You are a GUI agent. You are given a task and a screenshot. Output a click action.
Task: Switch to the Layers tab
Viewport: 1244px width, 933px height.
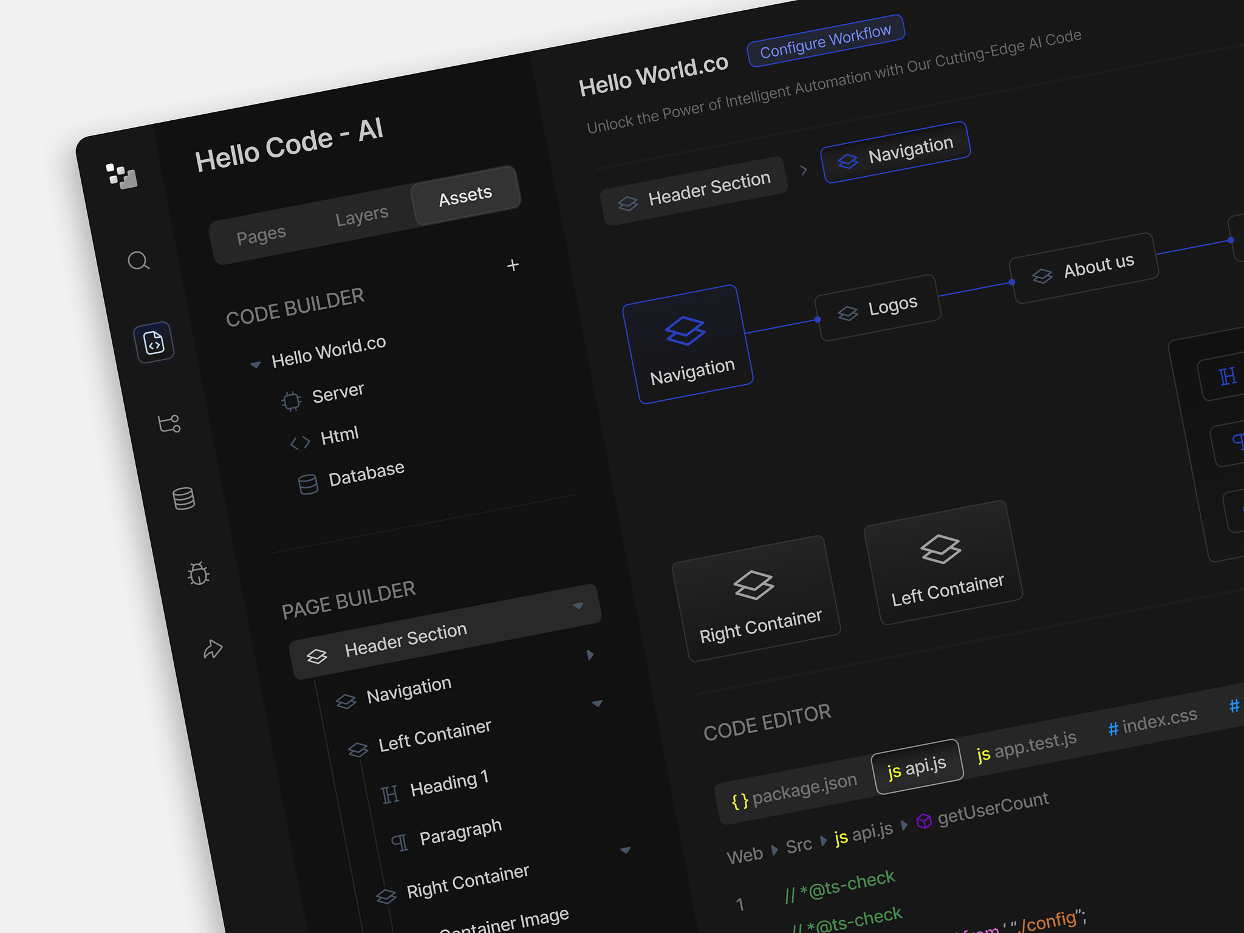tap(362, 213)
